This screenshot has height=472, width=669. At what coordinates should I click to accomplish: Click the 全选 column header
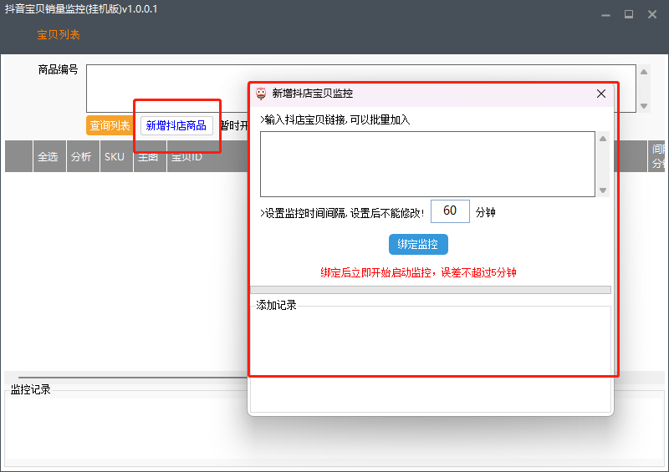click(x=49, y=156)
